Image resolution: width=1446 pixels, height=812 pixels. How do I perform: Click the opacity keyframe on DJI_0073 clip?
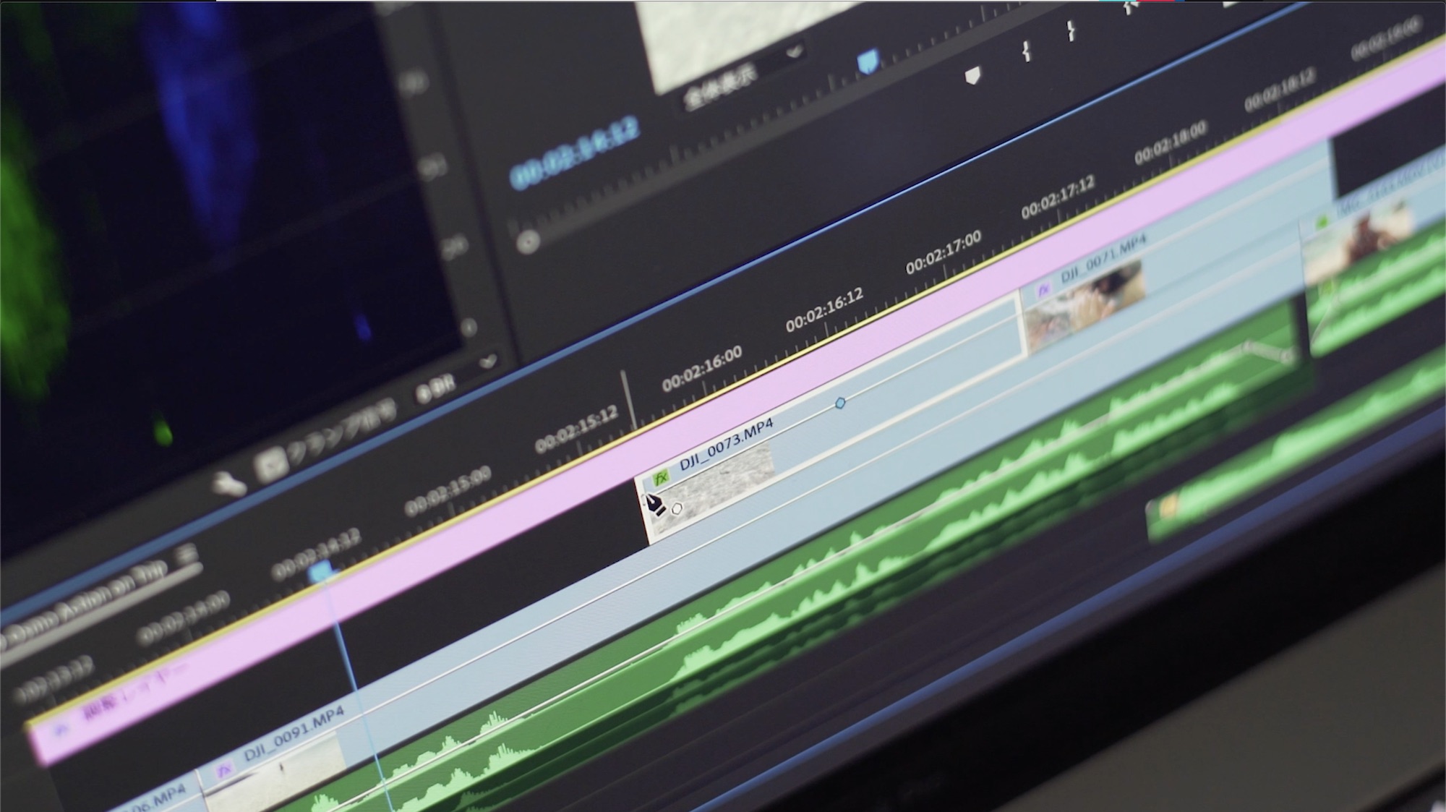click(x=839, y=403)
